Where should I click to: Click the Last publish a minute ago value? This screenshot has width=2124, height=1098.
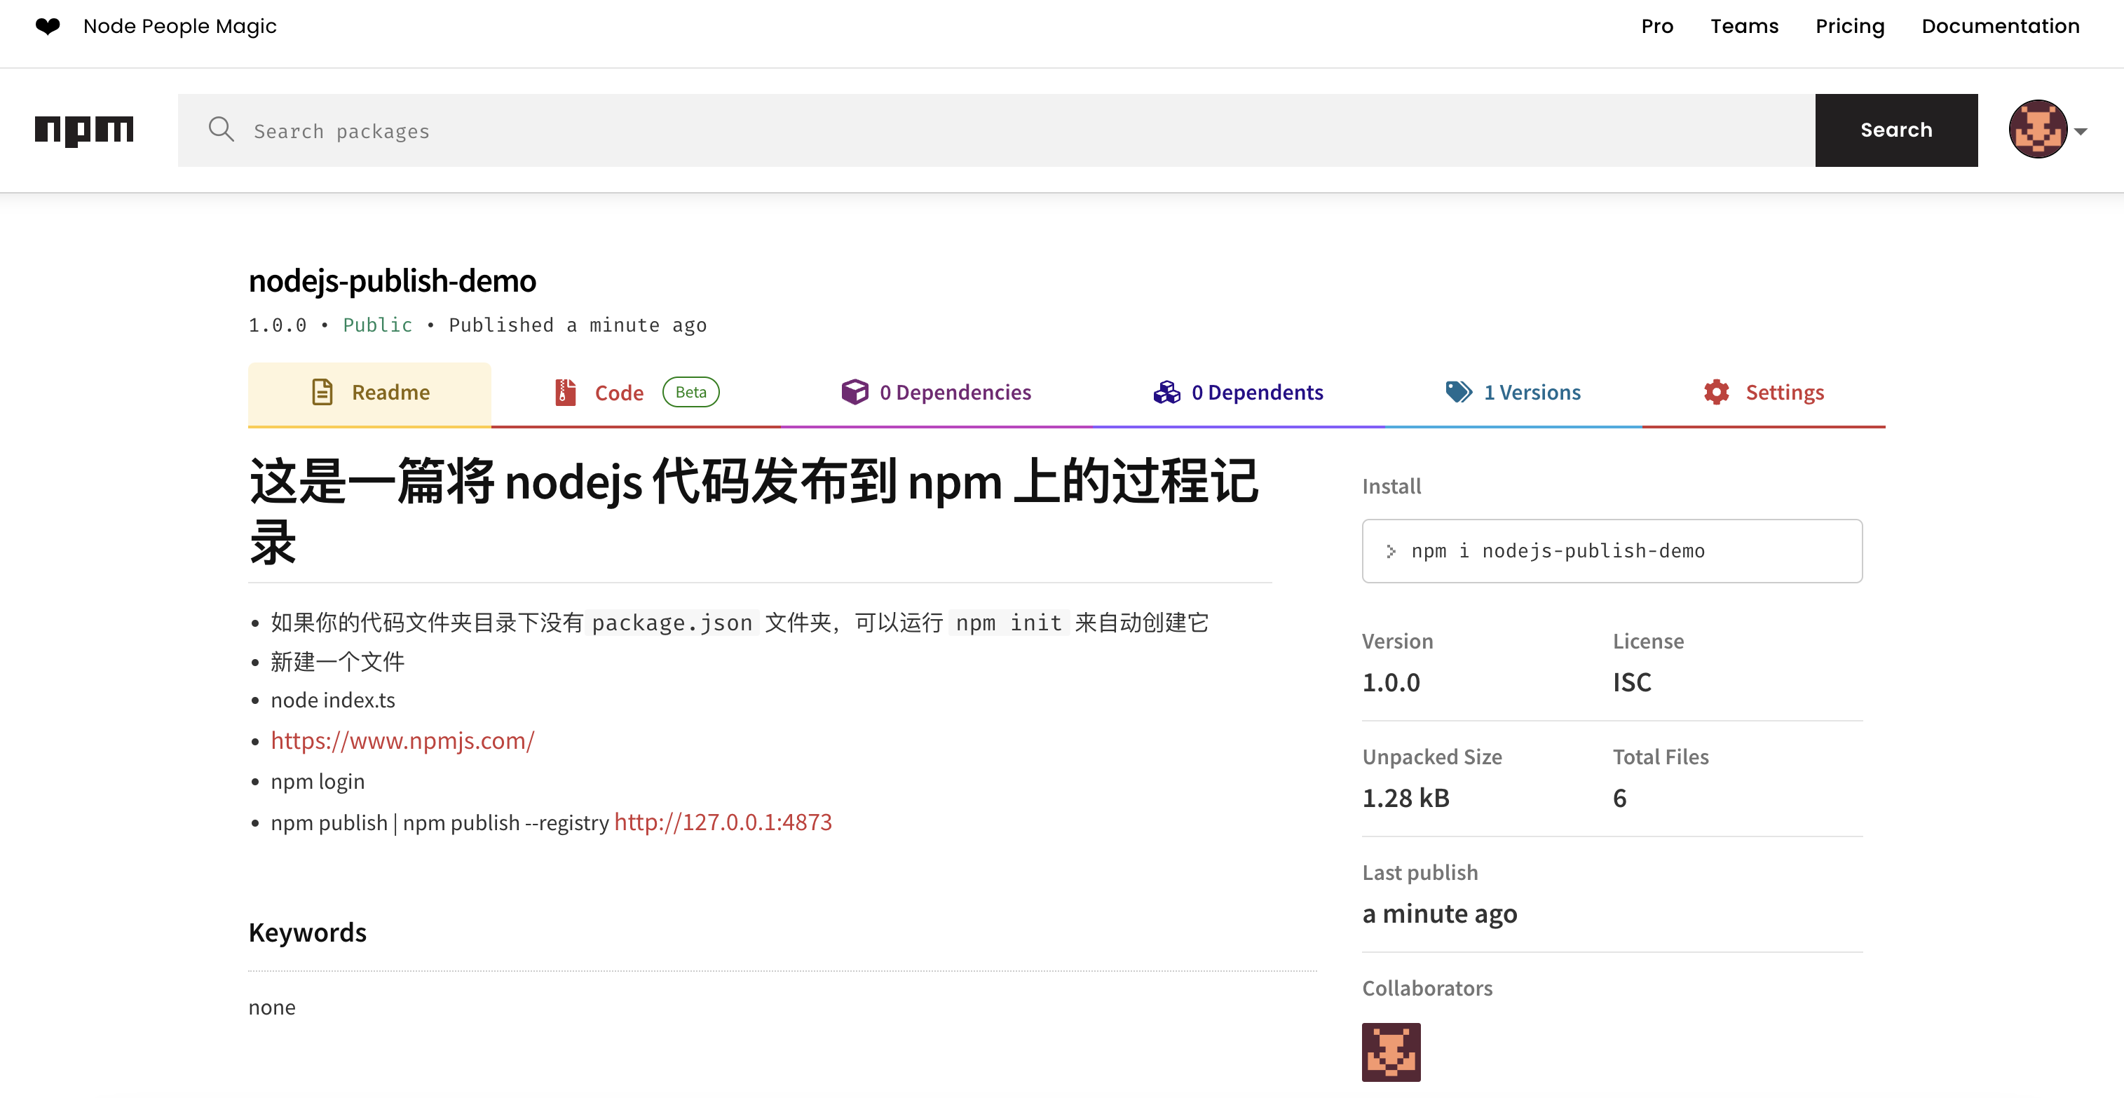pyautogui.click(x=1440, y=914)
